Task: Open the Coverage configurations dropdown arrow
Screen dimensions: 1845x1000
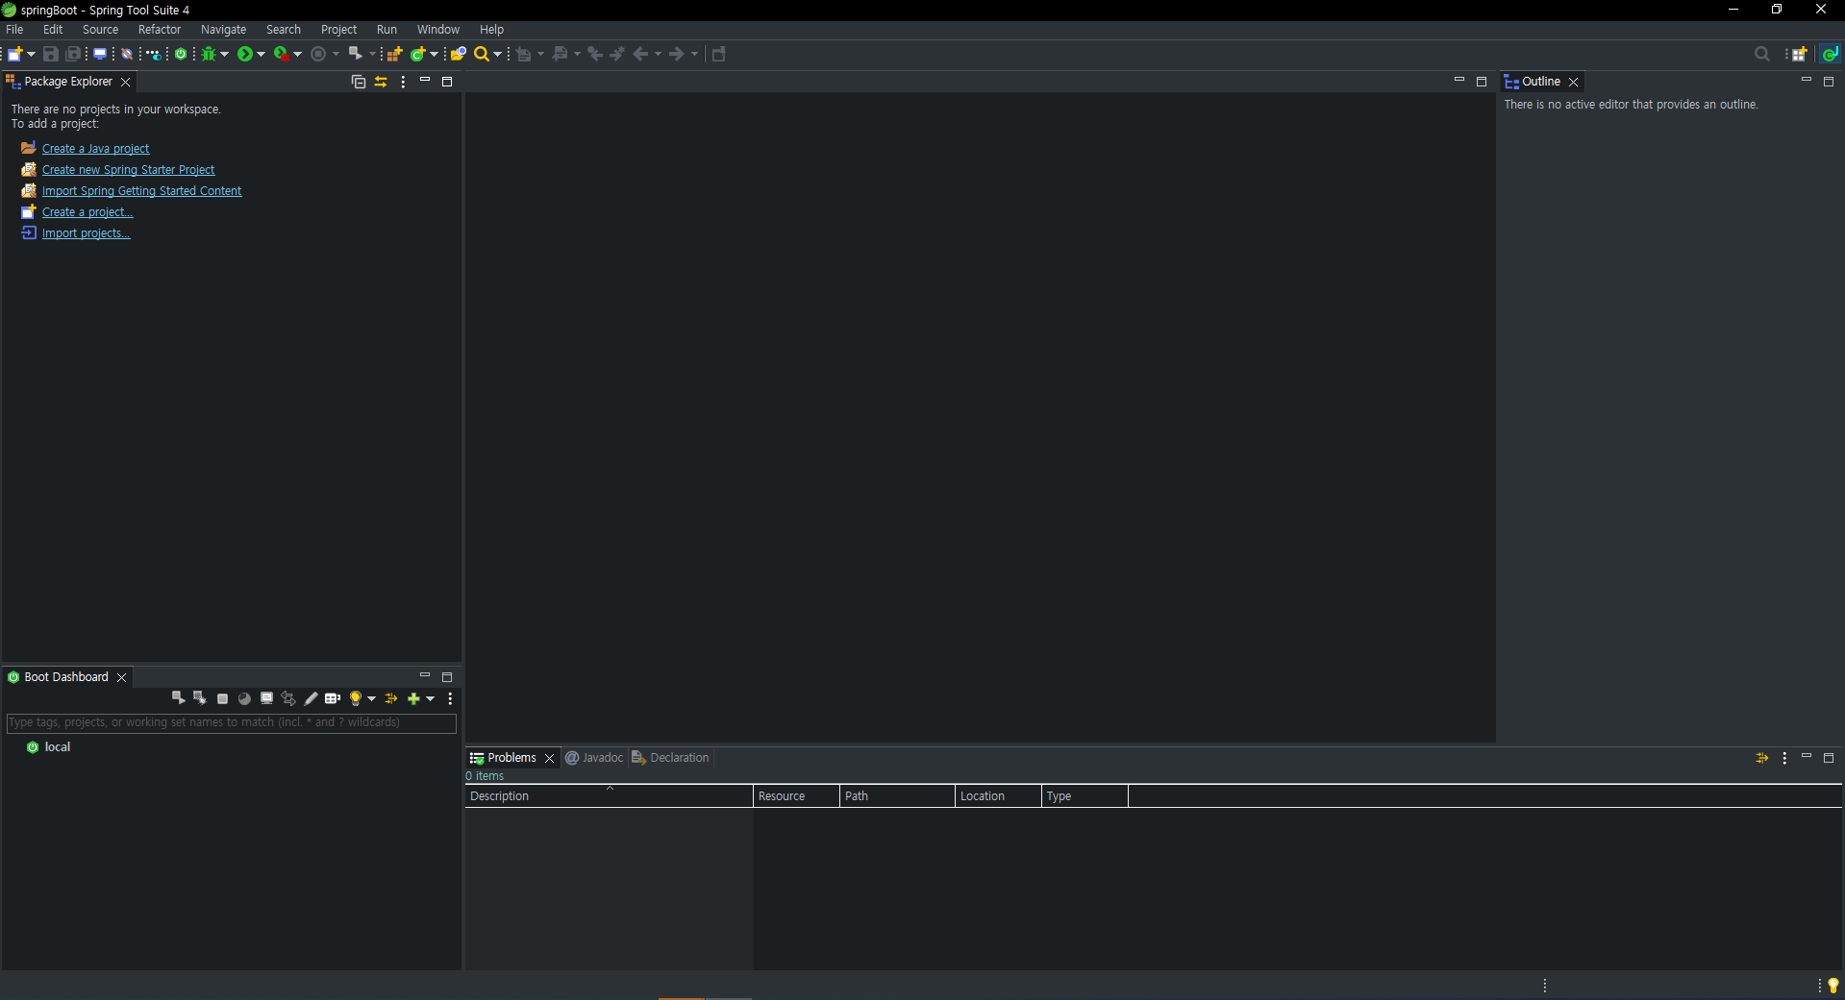Action: pos(297,54)
